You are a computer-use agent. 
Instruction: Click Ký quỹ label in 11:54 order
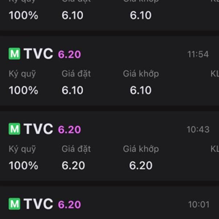coord(22,74)
